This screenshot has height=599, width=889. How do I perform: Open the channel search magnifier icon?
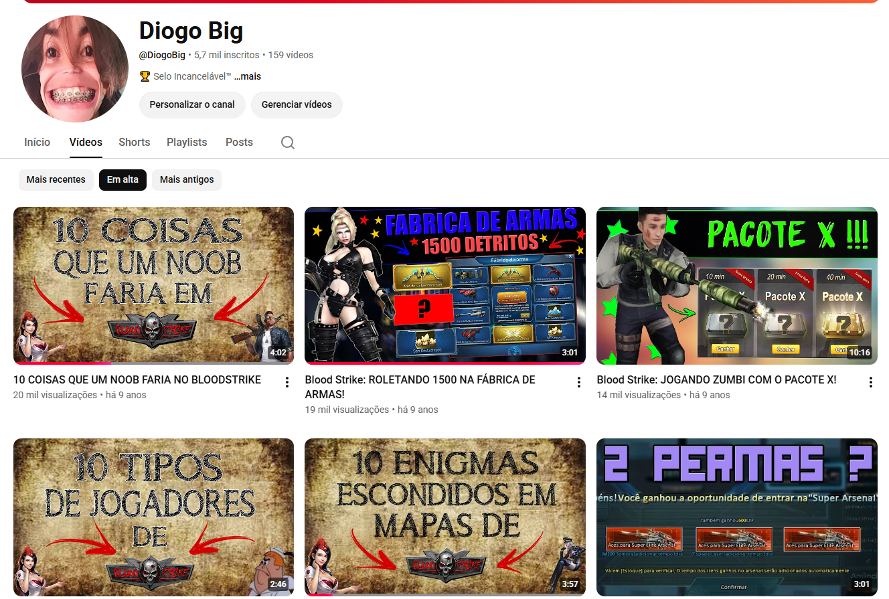[x=288, y=143]
